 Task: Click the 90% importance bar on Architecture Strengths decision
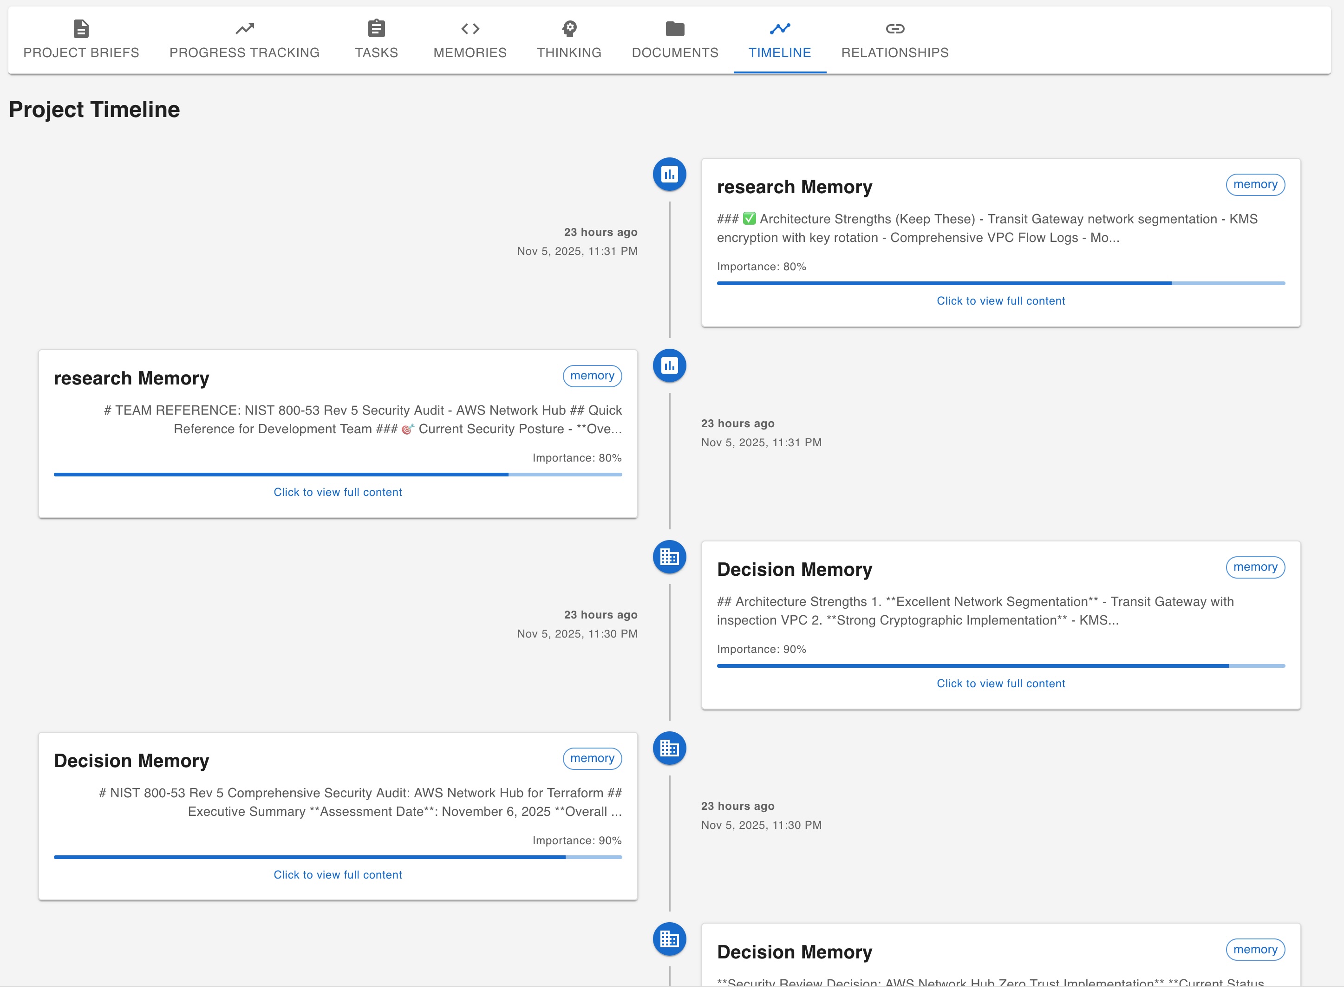[x=1001, y=666]
